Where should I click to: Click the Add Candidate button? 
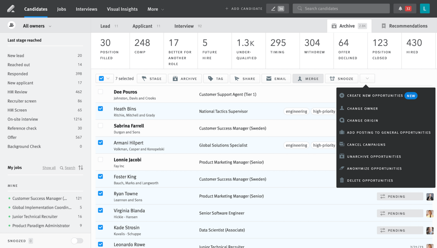click(x=244, y=9)
